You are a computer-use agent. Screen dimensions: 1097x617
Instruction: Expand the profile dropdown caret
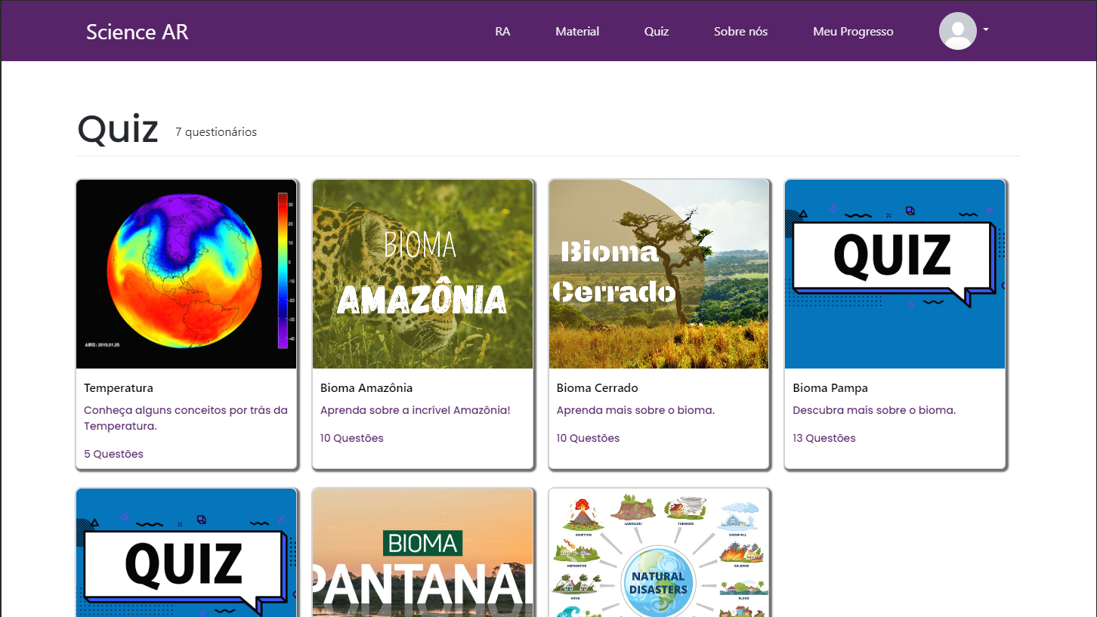click(x=986, y=30)
